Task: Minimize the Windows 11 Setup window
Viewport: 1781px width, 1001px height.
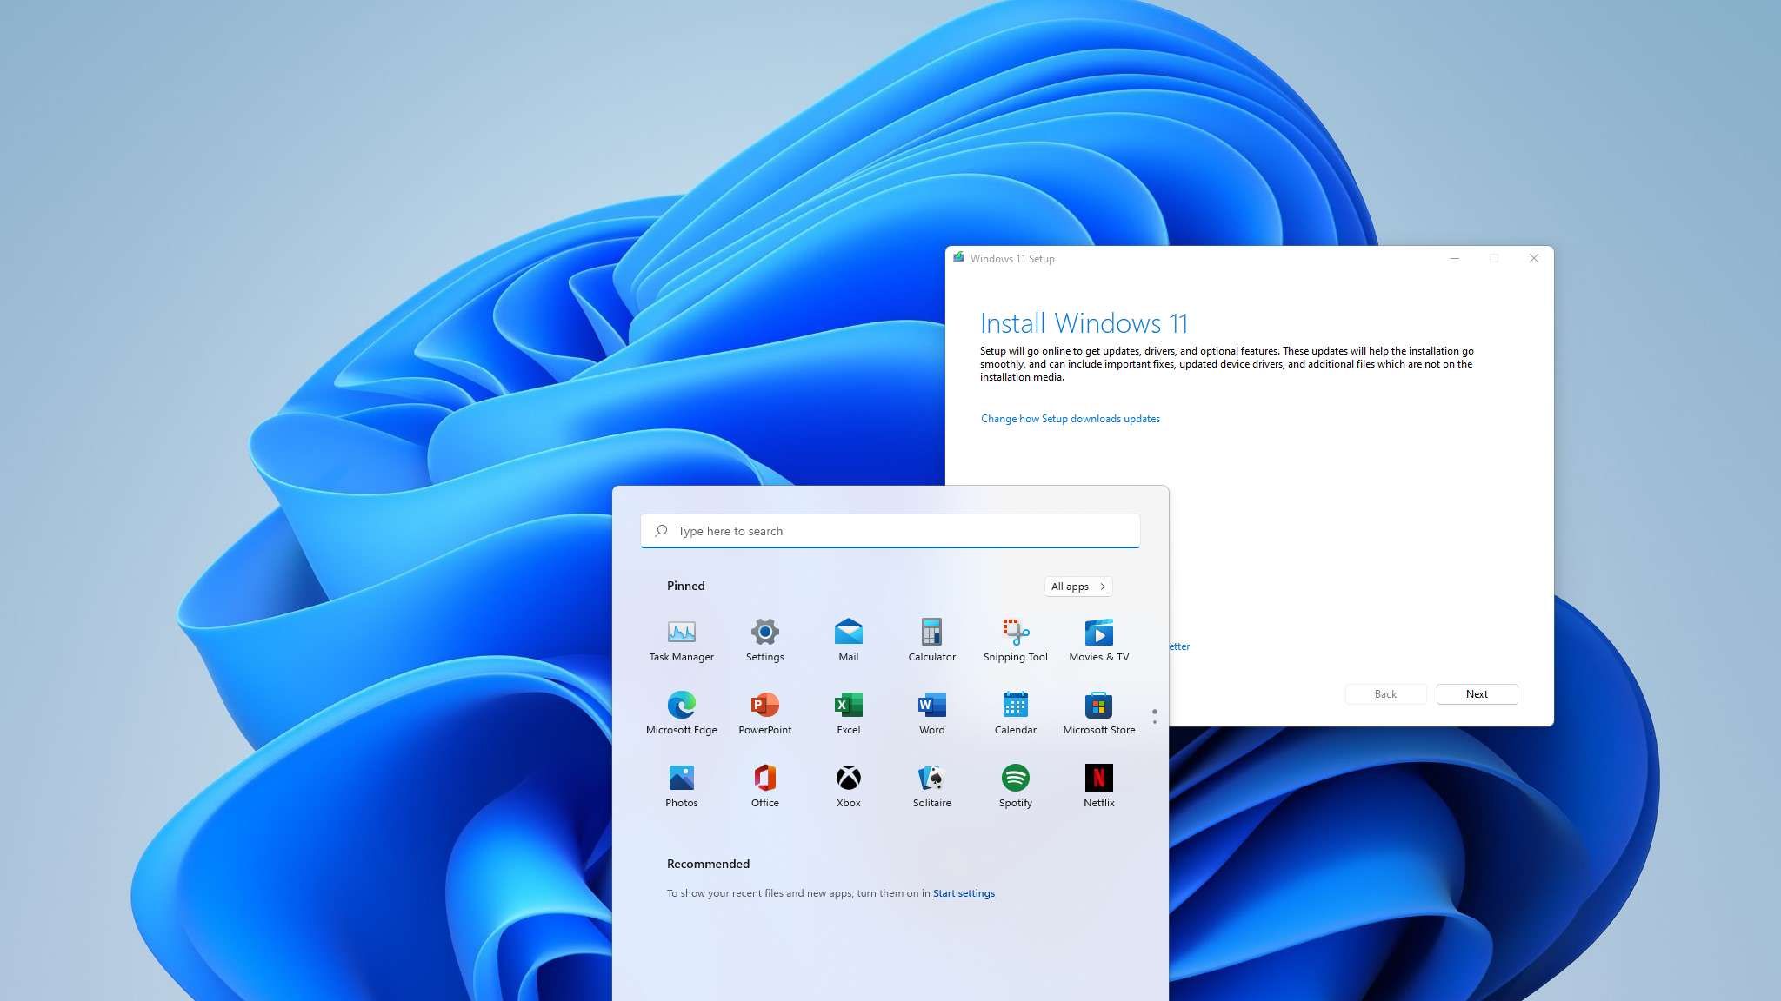Action: click(1454, 258)
